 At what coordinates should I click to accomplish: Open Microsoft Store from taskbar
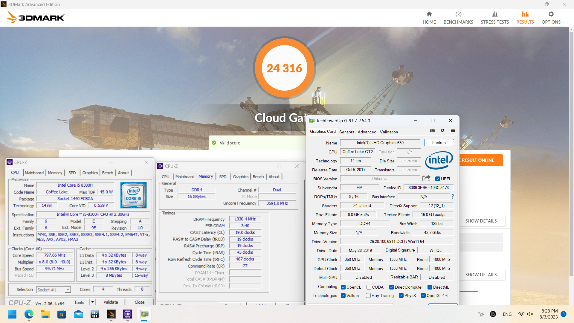pyautogui.click(x=62, y=314)
